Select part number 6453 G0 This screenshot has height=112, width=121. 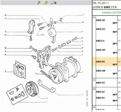[100, 20]
